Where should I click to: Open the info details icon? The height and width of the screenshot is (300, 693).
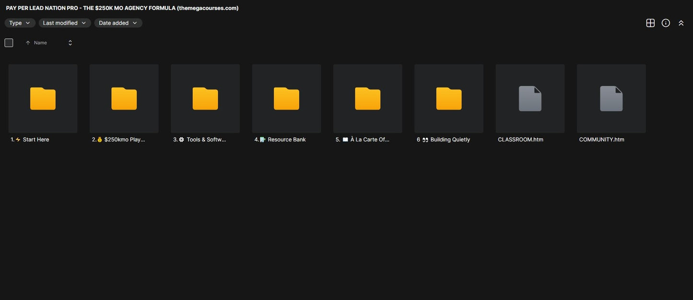[x=666, y=23]
